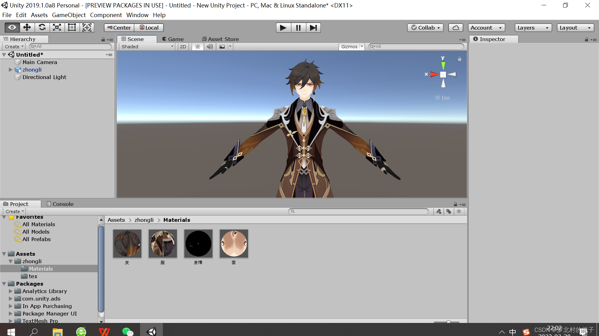The image size is (599, 336).
Task: Select the Scale tool
Action: [x=57, y=28]
